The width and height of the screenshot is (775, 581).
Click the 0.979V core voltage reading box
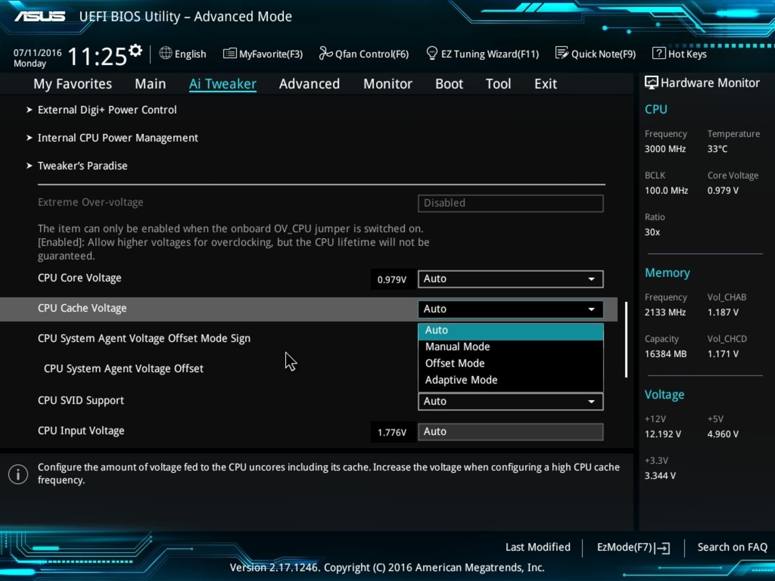tap(392, 279)
